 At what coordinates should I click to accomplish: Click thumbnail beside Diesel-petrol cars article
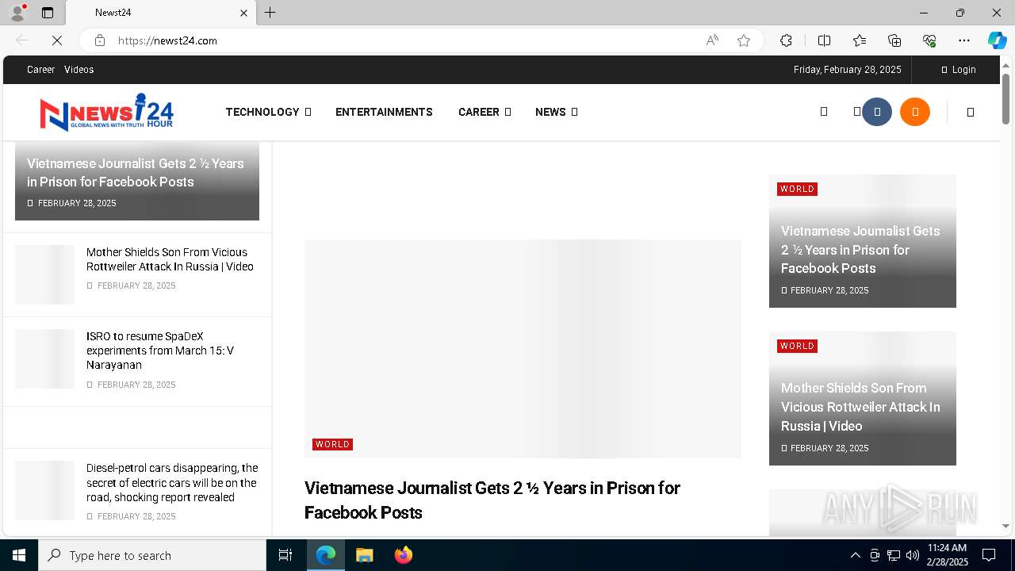point(44,490)
